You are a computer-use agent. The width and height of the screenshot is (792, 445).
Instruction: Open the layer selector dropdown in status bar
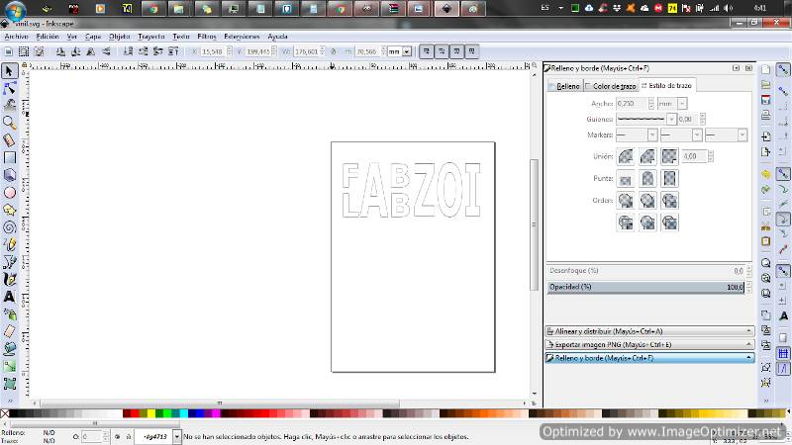[177, 437]
